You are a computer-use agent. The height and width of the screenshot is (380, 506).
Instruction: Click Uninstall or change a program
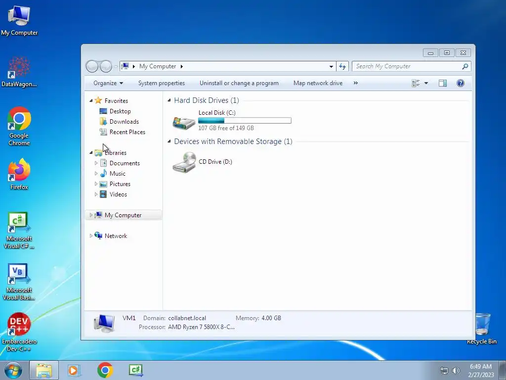coord(239,83)
